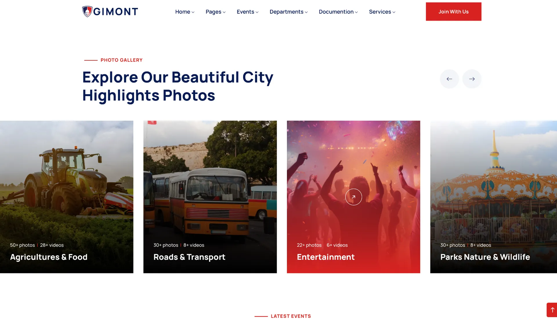This screenshot has width=557, height=322.
Task: Click the Gimont shield logo icon
Action: 87,12
